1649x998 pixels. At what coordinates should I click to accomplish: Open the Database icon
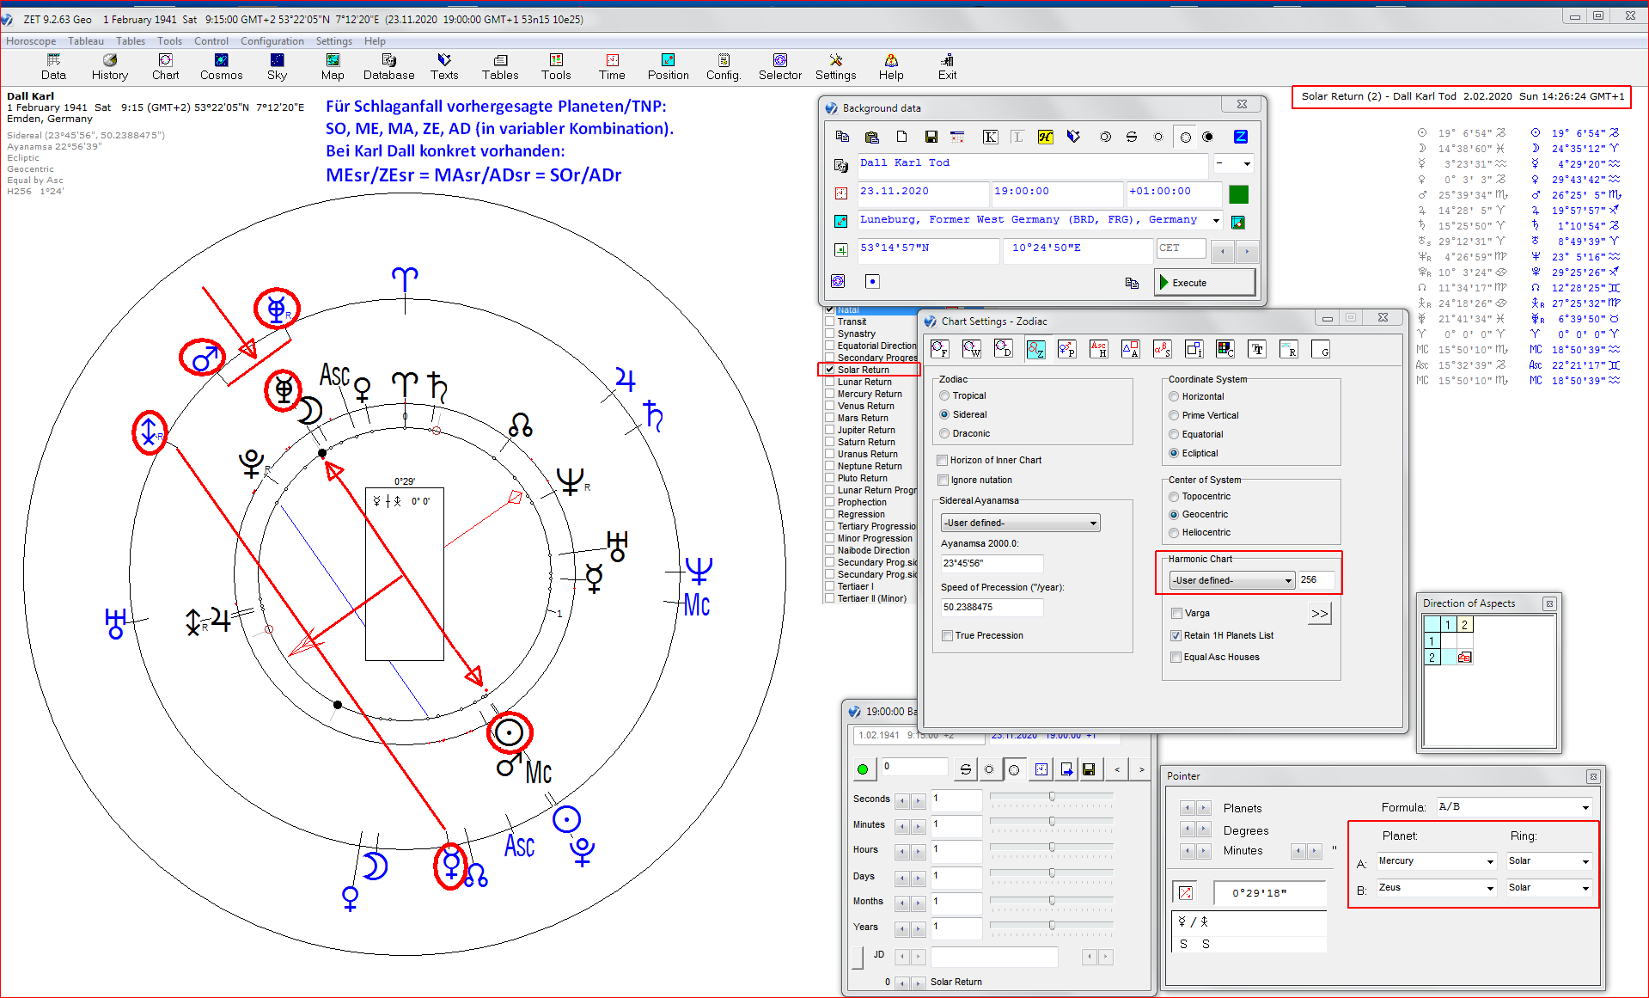[388, 66]
